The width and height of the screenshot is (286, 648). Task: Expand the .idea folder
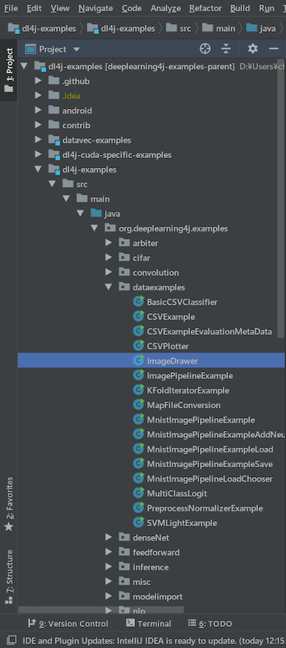pyautogui.click(x=38, y=96)
